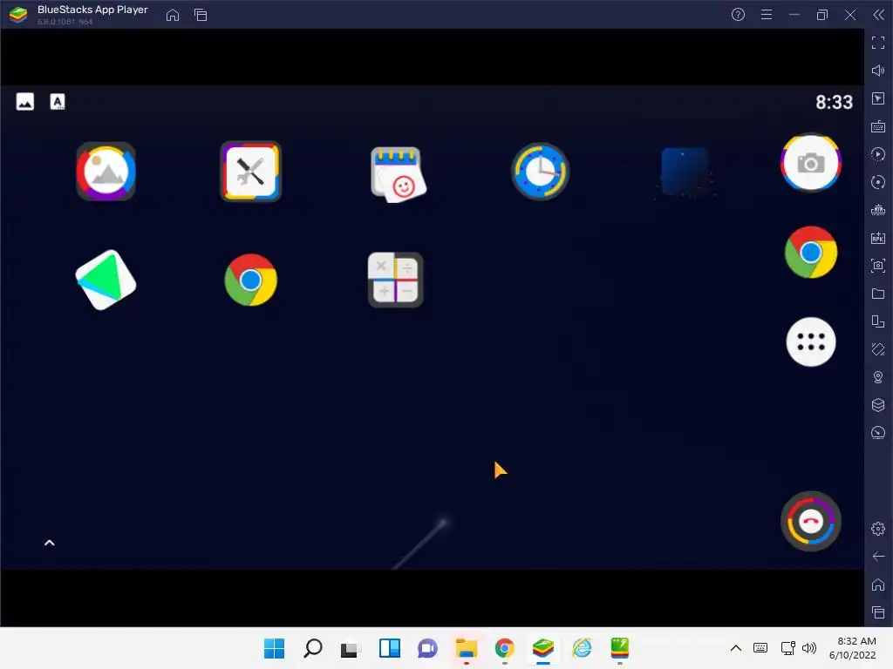Open File Explorer from taskbar
Viewport: 893px width, 669px height.
[467, 648]
